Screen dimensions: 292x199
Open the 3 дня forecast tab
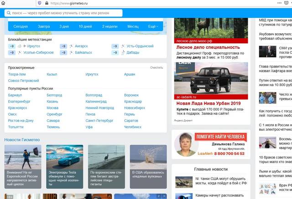coord(64,26)
